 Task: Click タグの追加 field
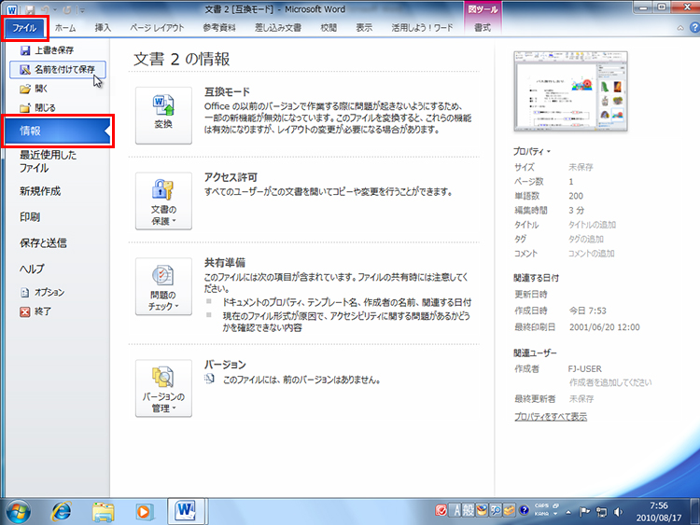pyautogui.click(x=586, y=239)
